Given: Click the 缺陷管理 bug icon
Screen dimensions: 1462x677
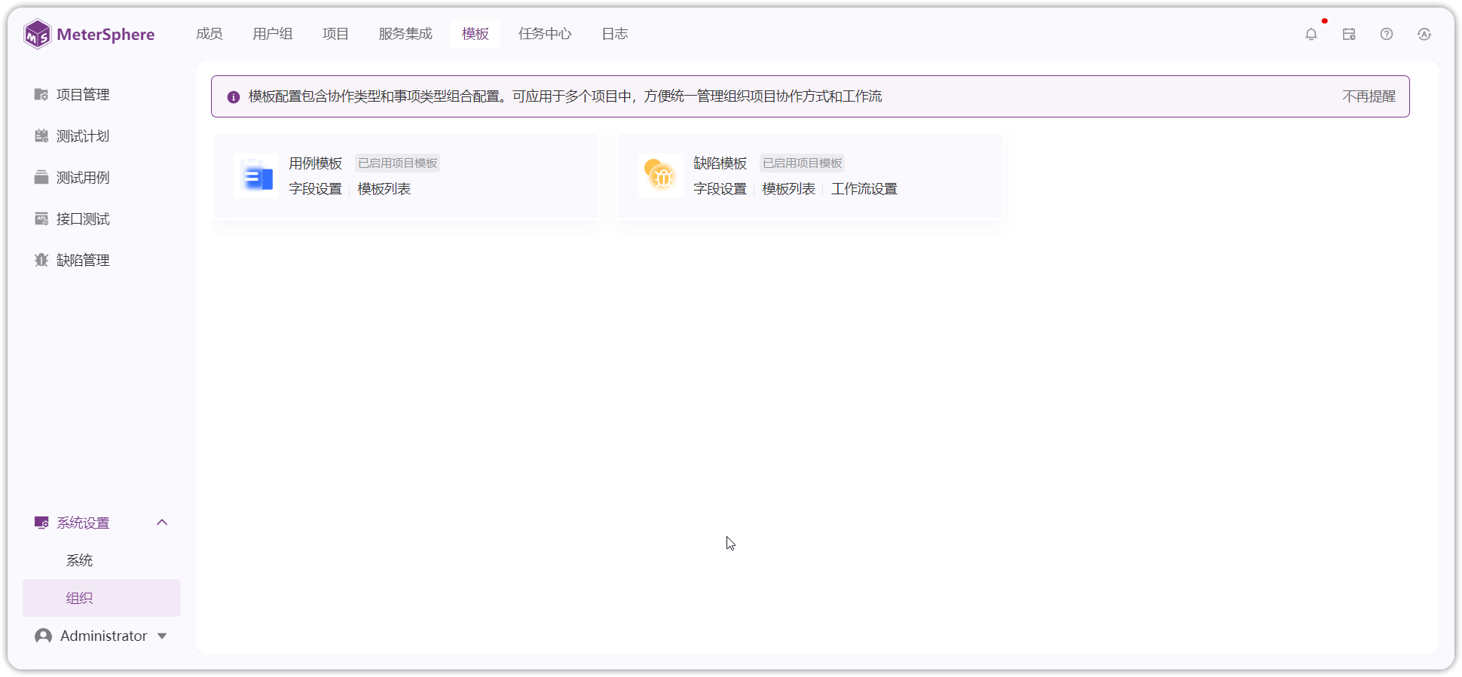Looking at the screenshot, I should pos(41,261).
